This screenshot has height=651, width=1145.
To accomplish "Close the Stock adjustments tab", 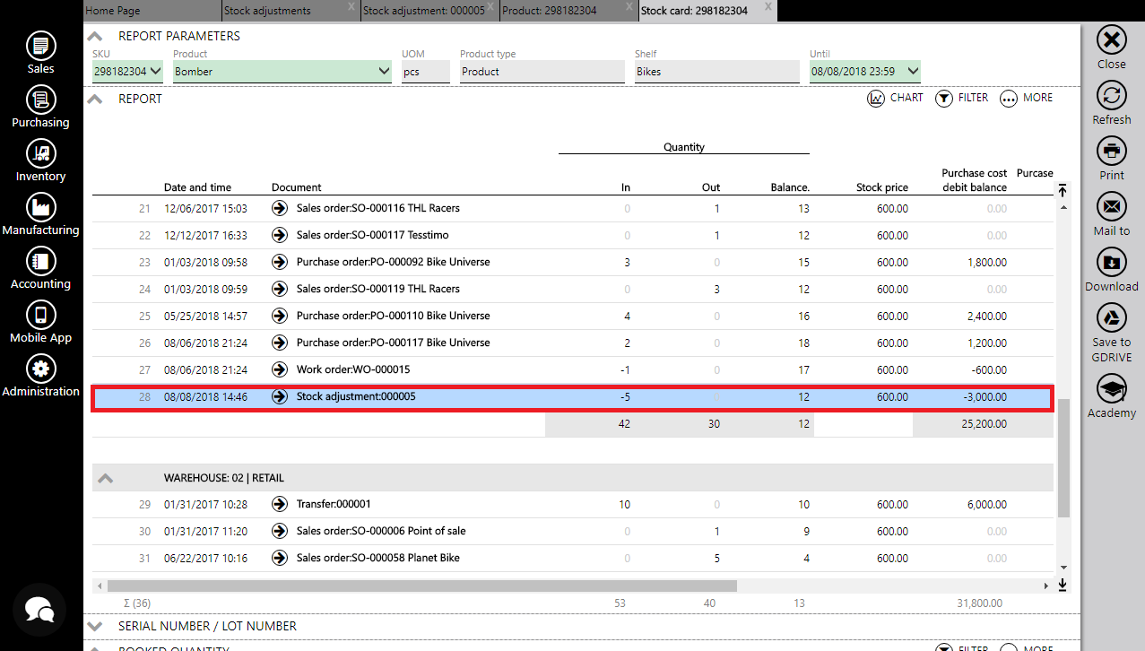I will pyautogui.click(x=351, y=6).
